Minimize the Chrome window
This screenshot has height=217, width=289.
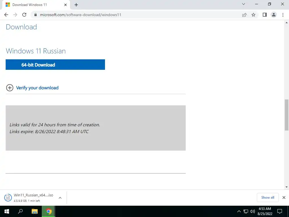256,4
